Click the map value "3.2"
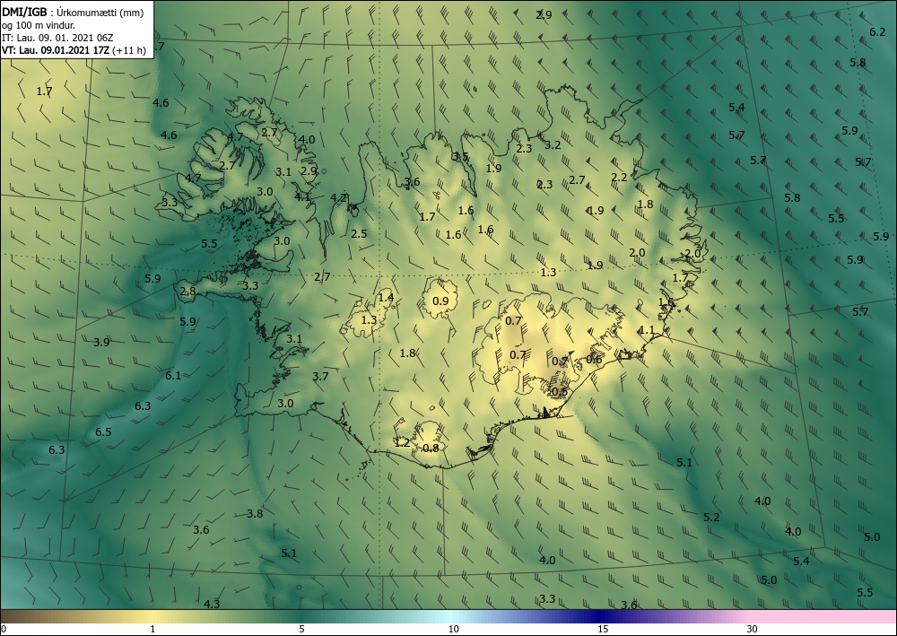Viewport: 897px width, 636px height. coord(553,144)
